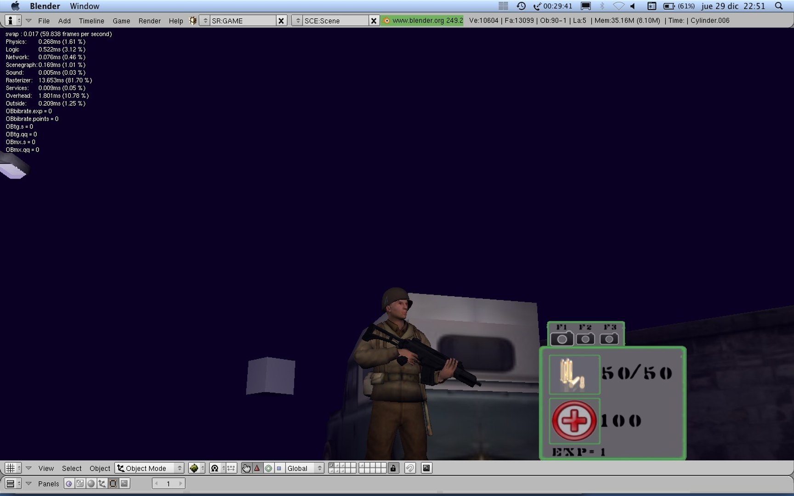Open the buttons window type selector
The height and width of the screenshot is (496, 794).
pyautogui.click(x=13, y=484)
